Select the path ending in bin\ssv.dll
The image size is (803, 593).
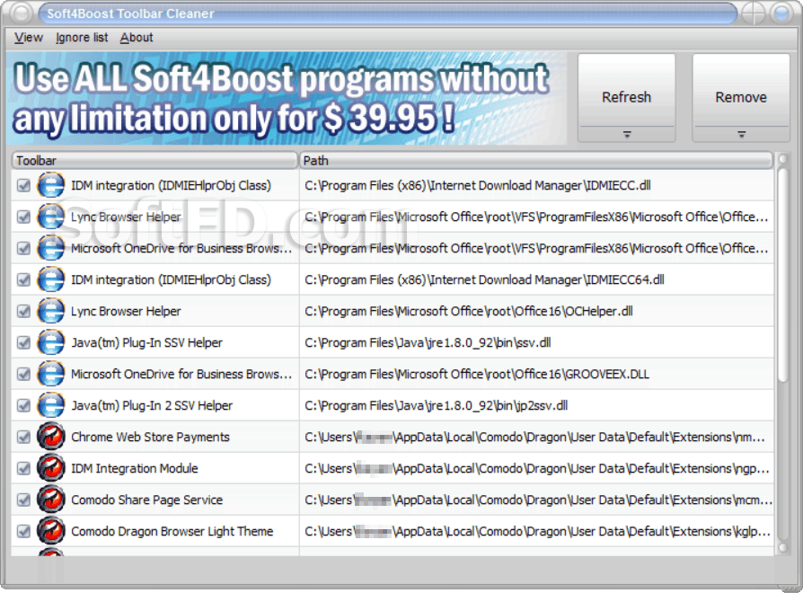428,342
